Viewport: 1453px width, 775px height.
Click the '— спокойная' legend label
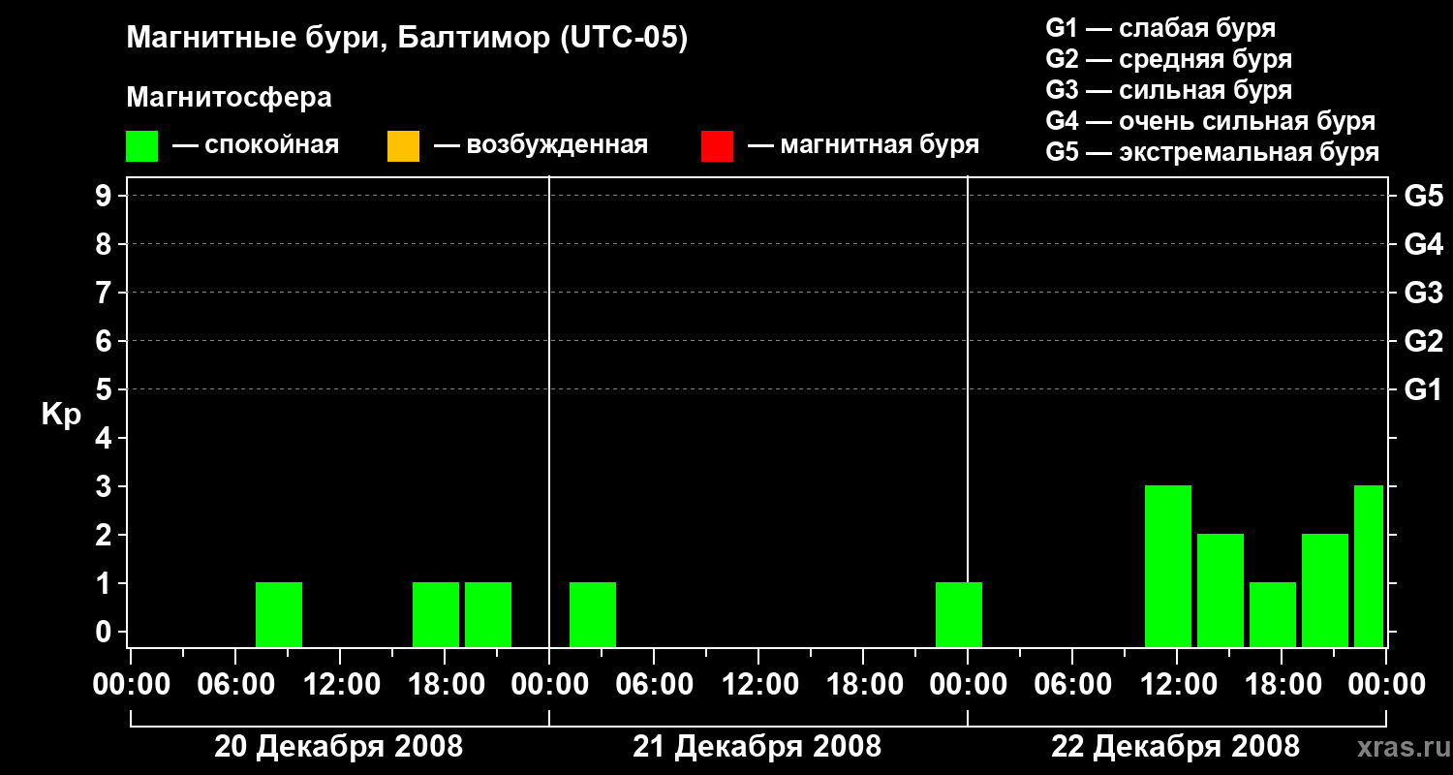pos(256,145)
